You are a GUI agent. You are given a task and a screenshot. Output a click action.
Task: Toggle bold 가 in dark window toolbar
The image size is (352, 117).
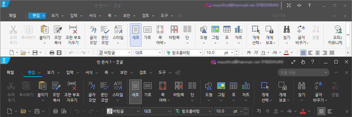[x=258, y=111]
